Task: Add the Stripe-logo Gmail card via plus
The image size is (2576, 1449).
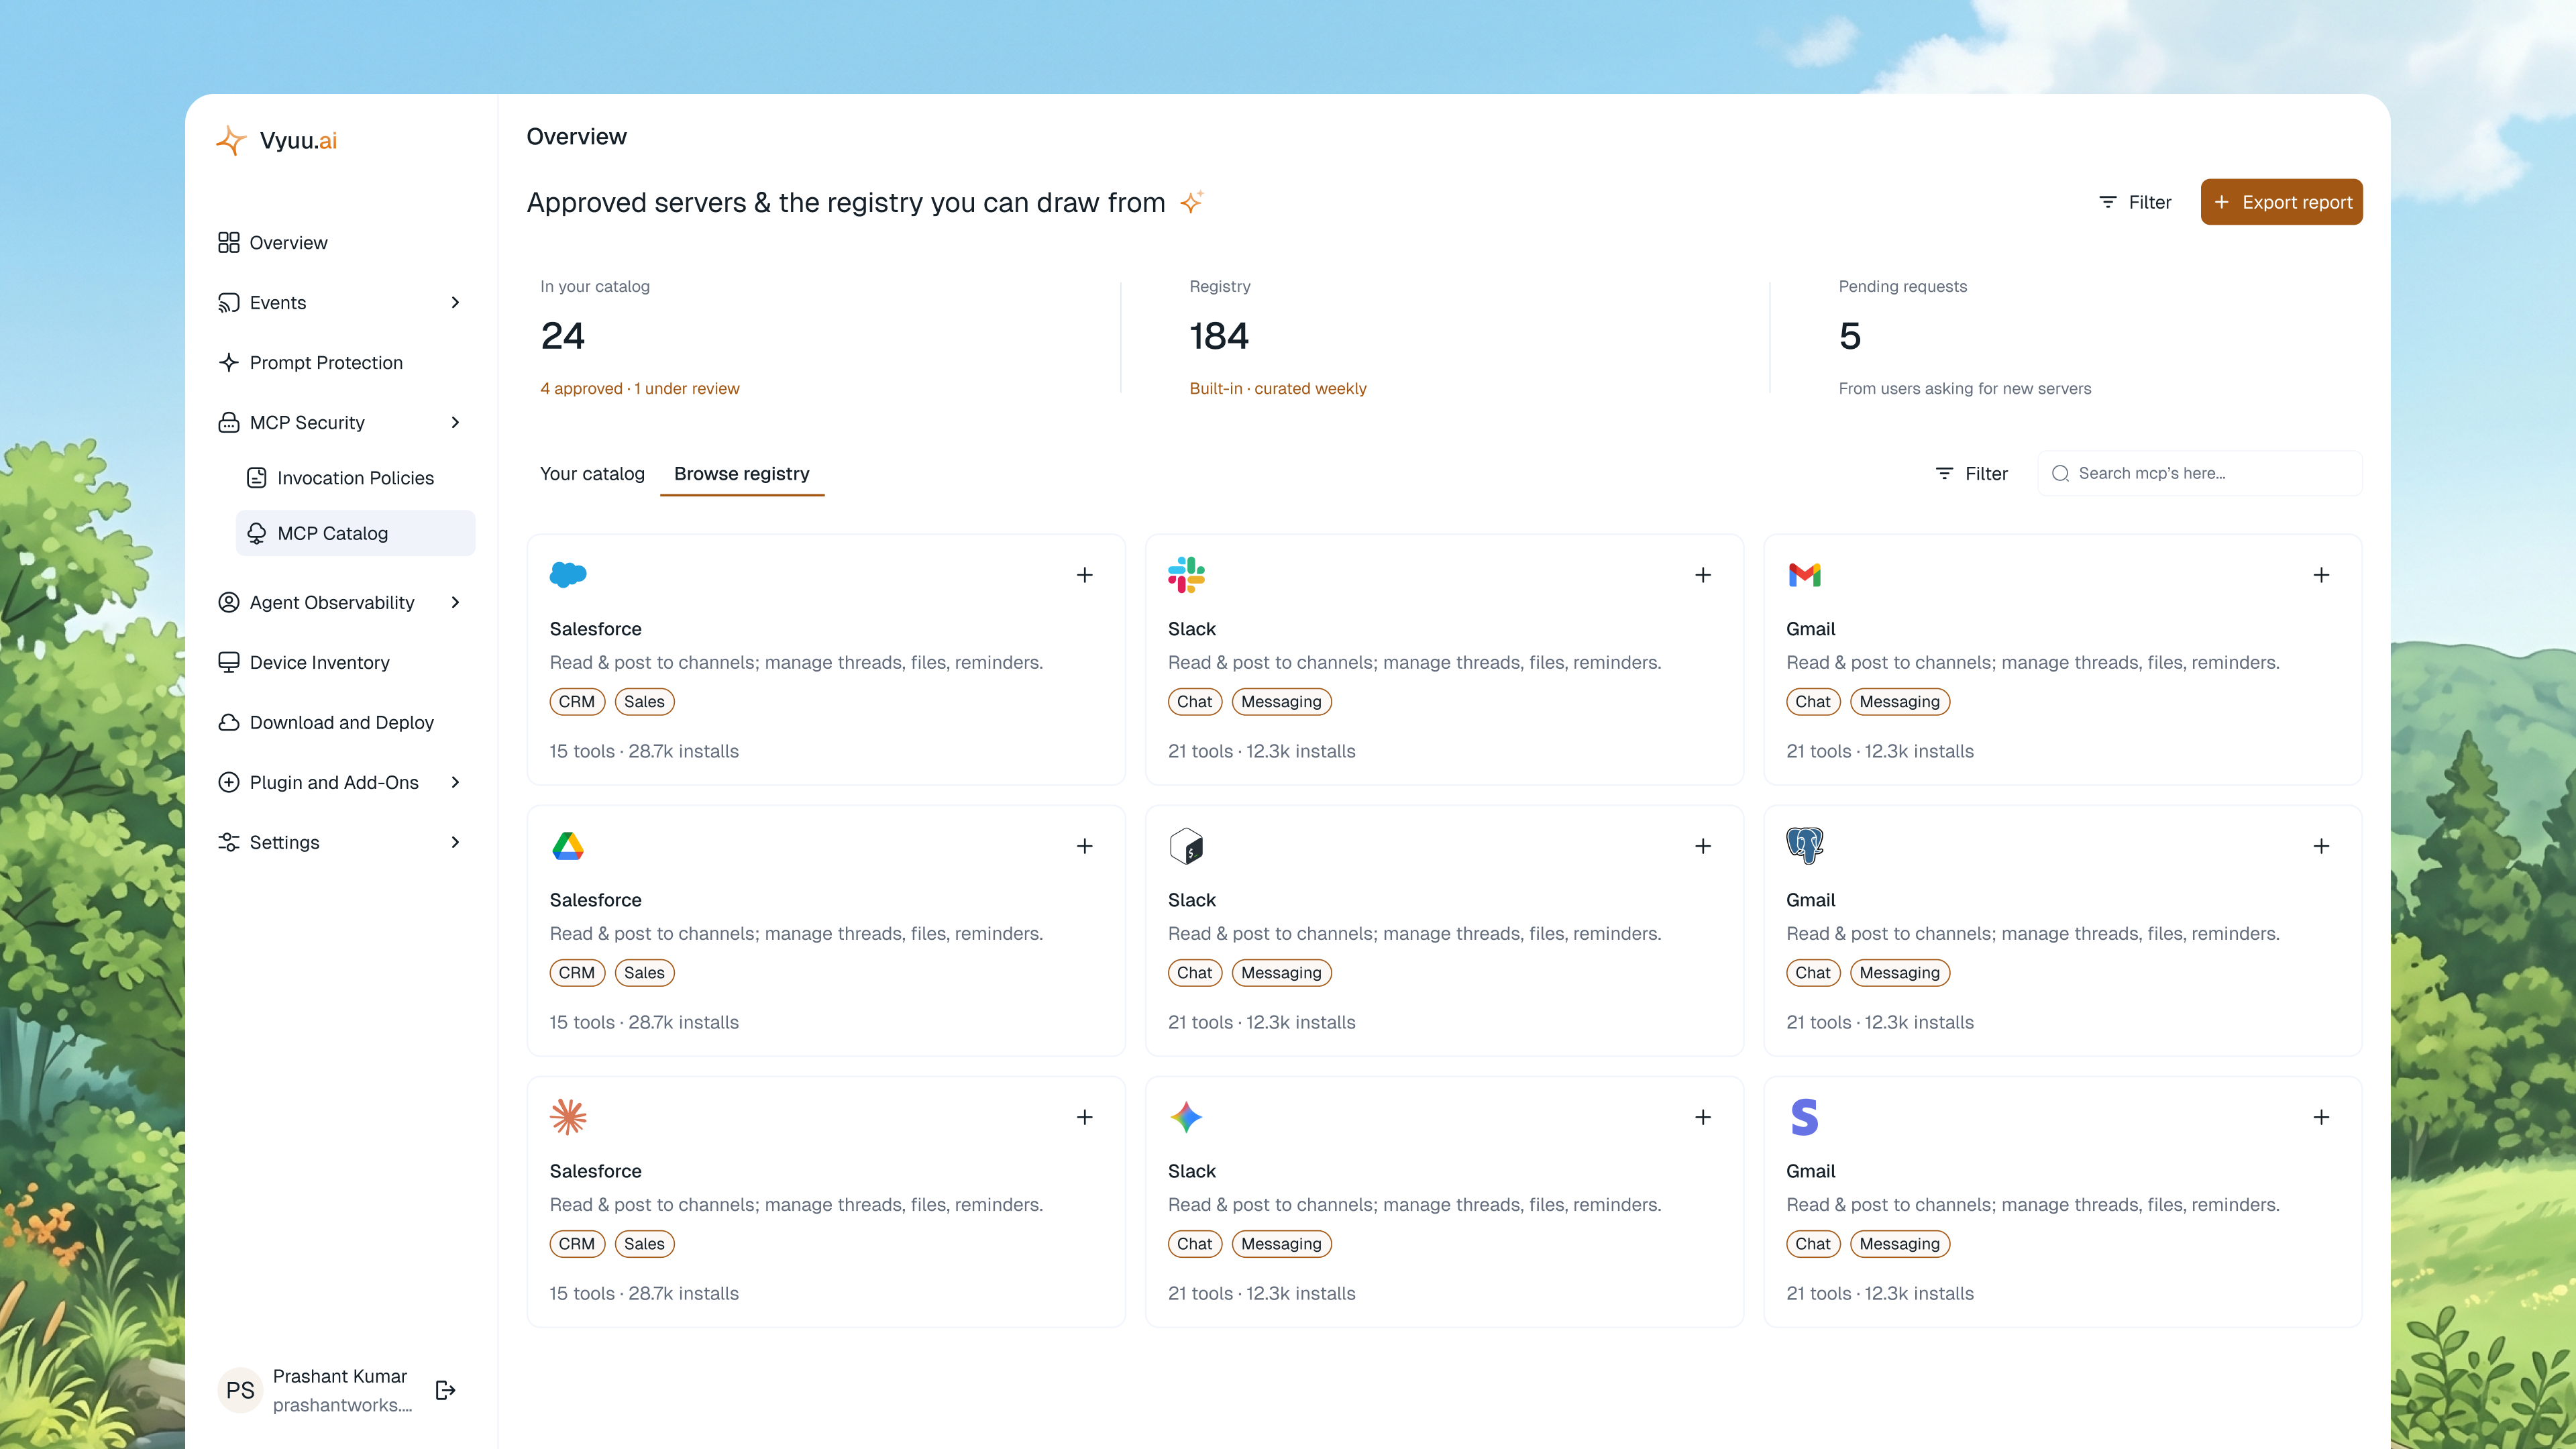Action: tap(2321, 1117)
